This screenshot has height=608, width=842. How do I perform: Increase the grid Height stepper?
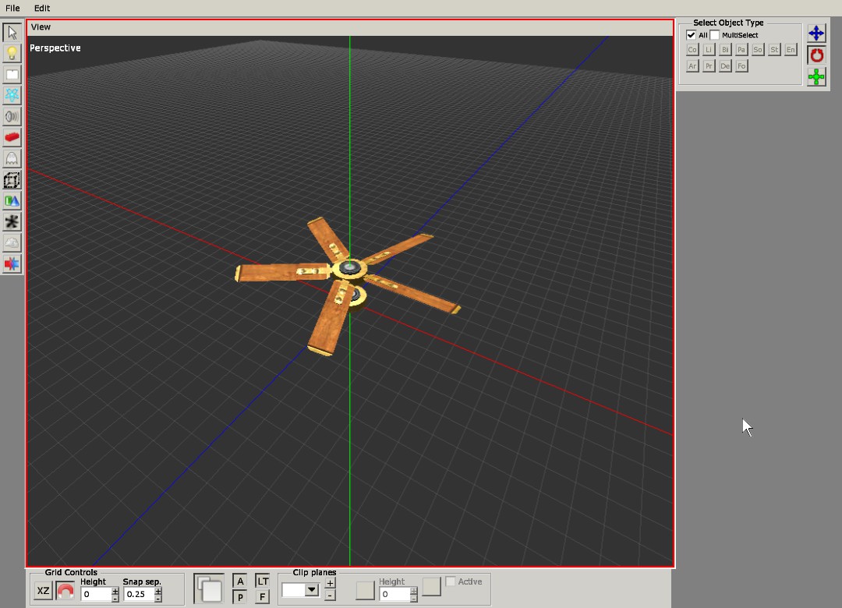pyautogui.click(x=115, y=590)
